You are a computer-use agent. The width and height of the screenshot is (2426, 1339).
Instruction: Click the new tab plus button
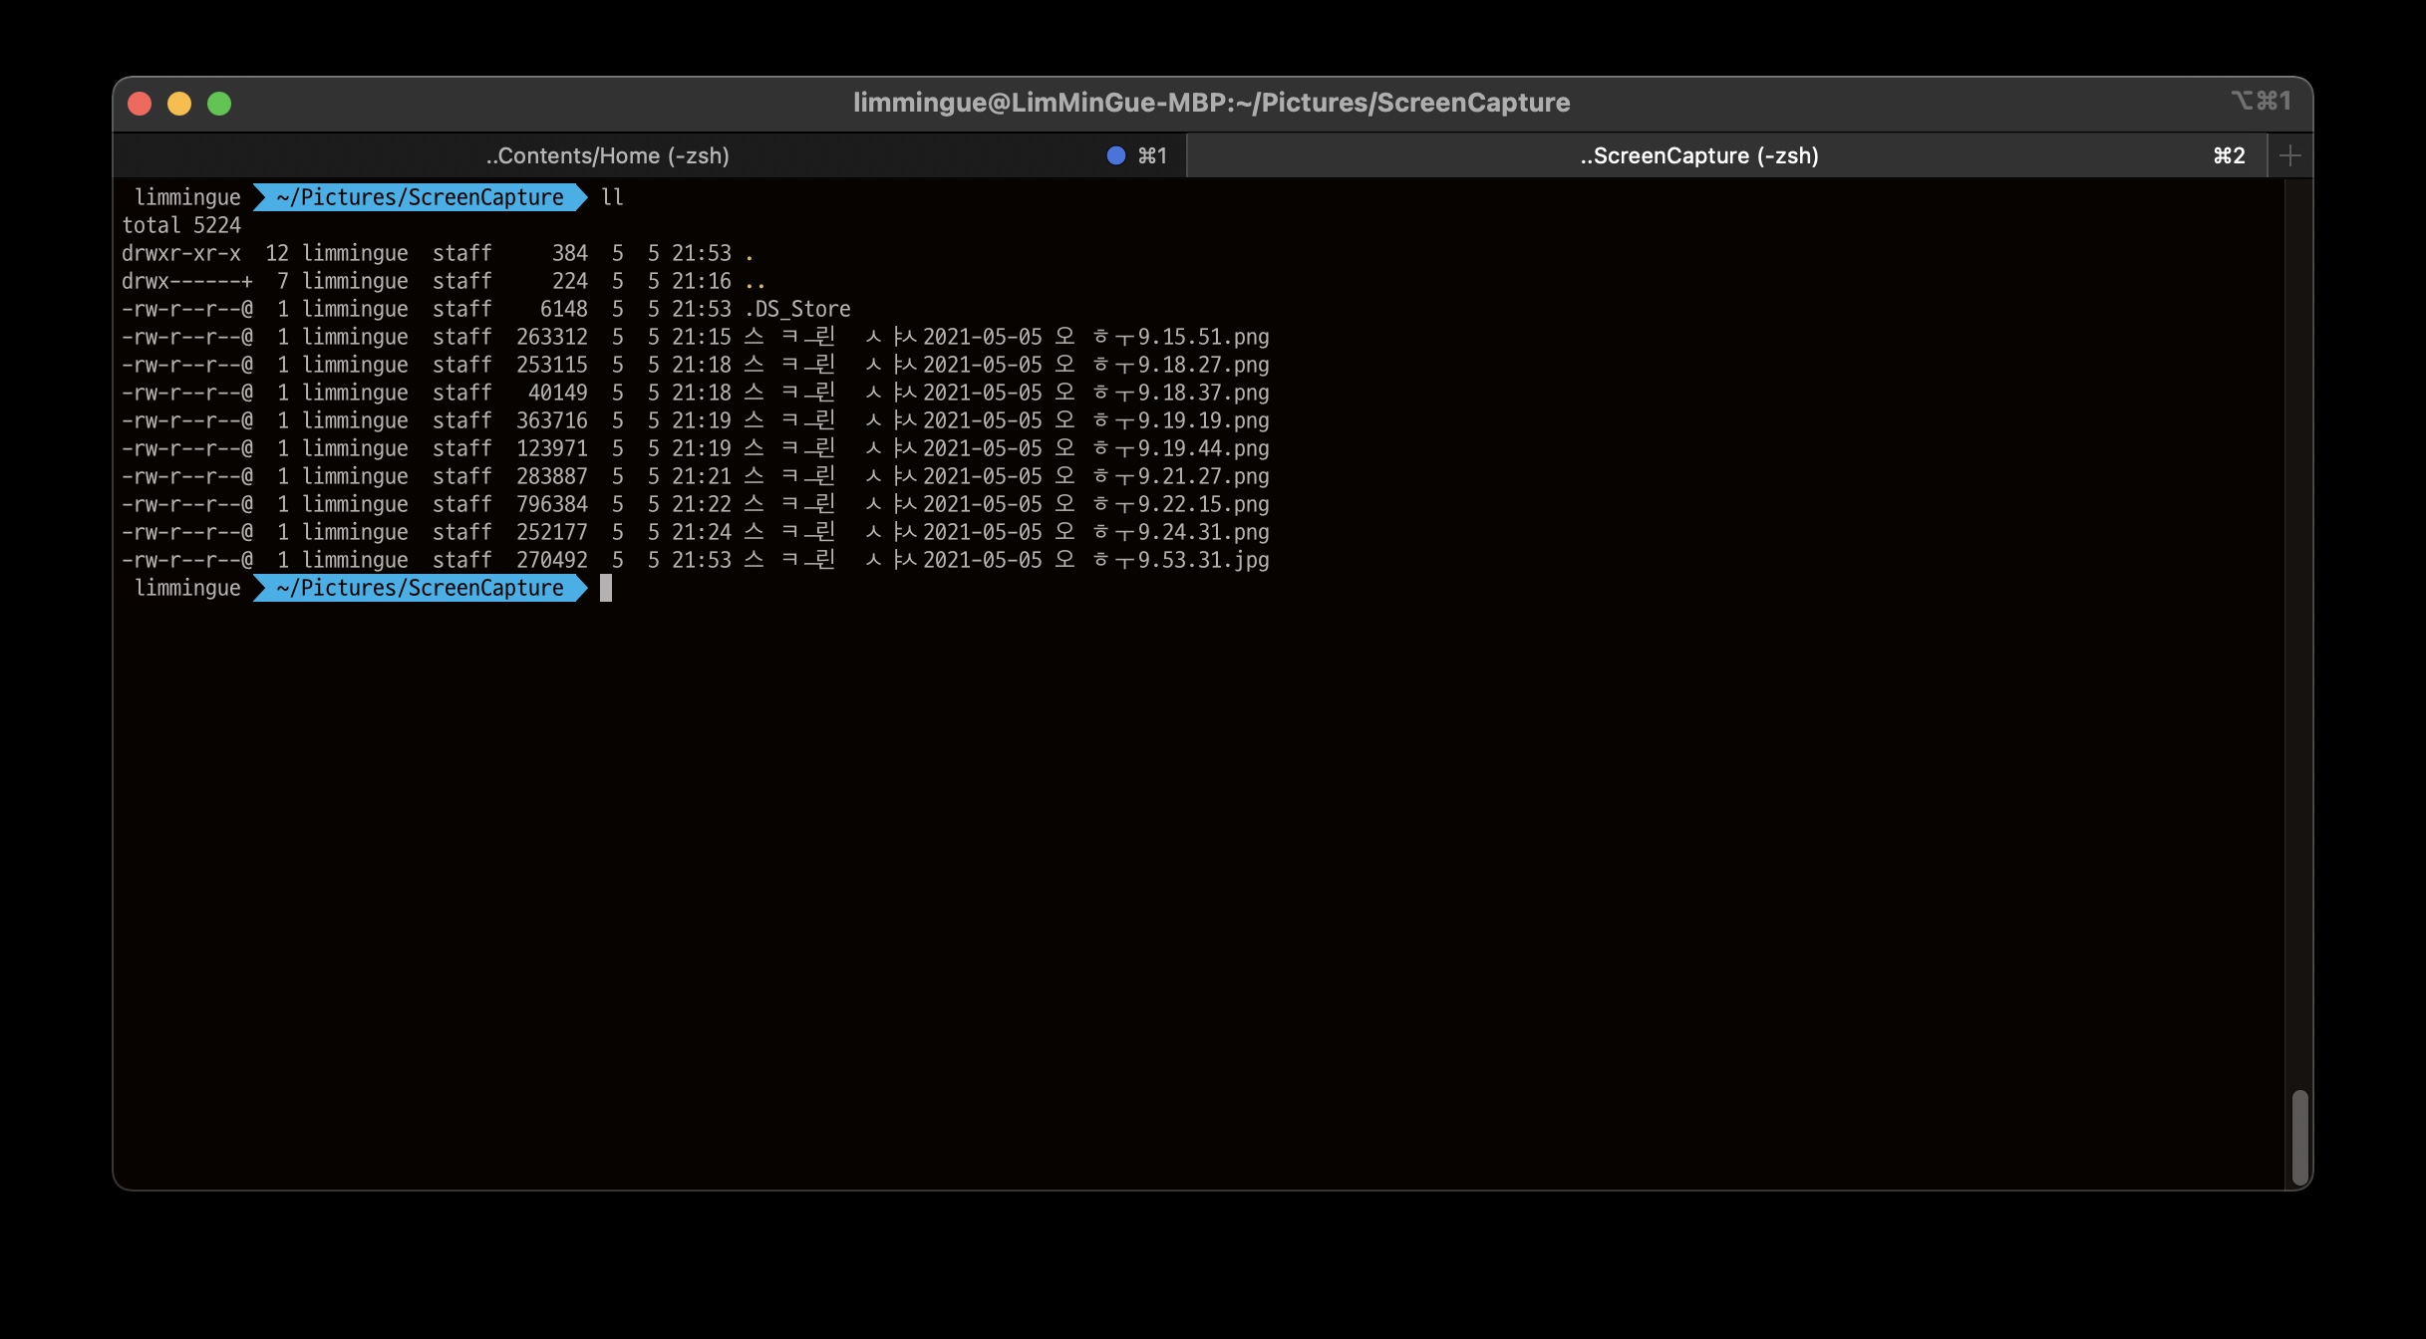[x=2289, y=155]
